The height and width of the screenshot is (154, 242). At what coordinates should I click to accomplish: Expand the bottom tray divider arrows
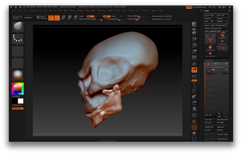click(x=108, y=141)
